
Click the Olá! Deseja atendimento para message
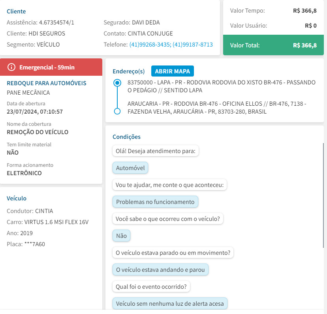click(x=156, y=151)
